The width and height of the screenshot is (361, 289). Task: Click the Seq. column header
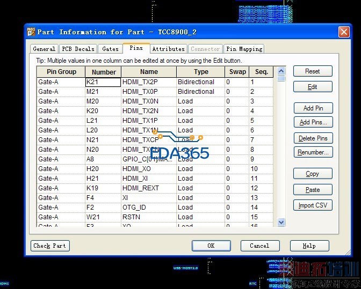click(261, 72)
